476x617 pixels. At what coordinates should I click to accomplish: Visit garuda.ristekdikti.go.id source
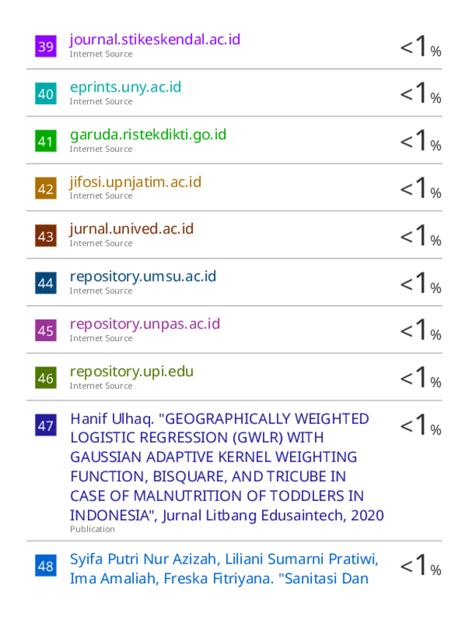(x=148, y=135)
